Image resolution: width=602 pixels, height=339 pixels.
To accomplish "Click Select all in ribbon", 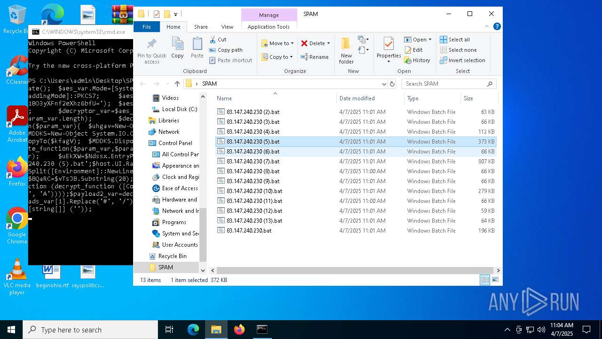I will click(454, 40).
